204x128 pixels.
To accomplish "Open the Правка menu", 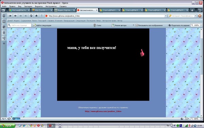I will pos(12,6).
